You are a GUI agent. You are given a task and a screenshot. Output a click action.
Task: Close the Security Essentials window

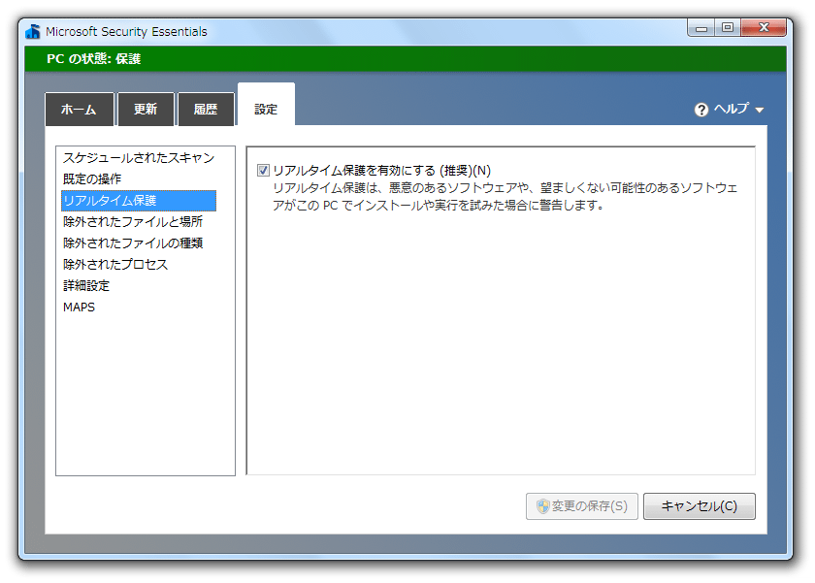[764, 27]
